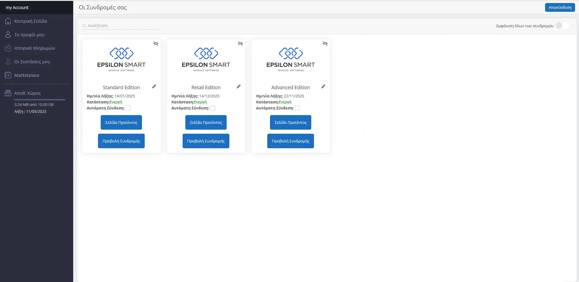Click the pencil edit icon beside Retail Edition
The height and width of the screenshot is (282, 579).
point(239,87)
